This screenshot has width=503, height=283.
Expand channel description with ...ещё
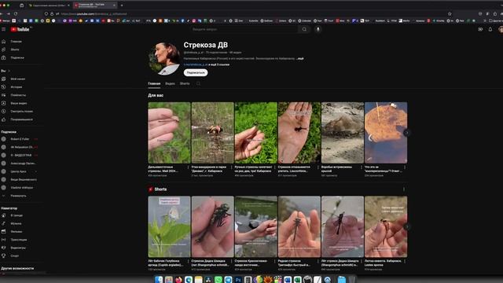300,59
